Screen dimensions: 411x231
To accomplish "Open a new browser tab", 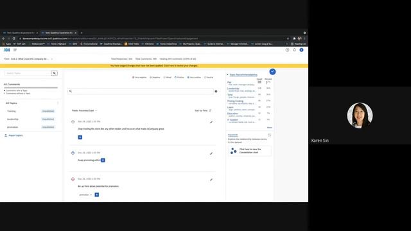I will [82, 33].
